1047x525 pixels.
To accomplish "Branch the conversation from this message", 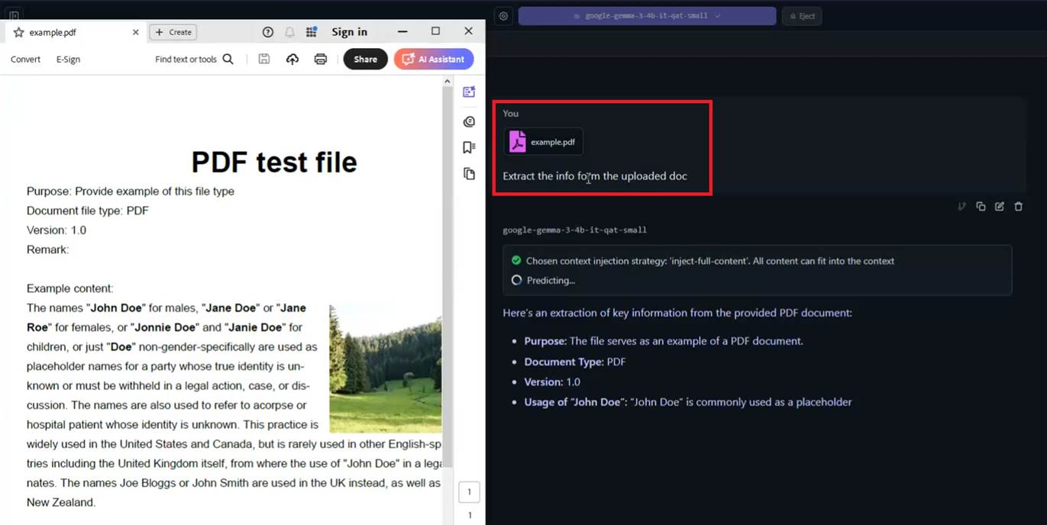I will [x=961, y=207].
